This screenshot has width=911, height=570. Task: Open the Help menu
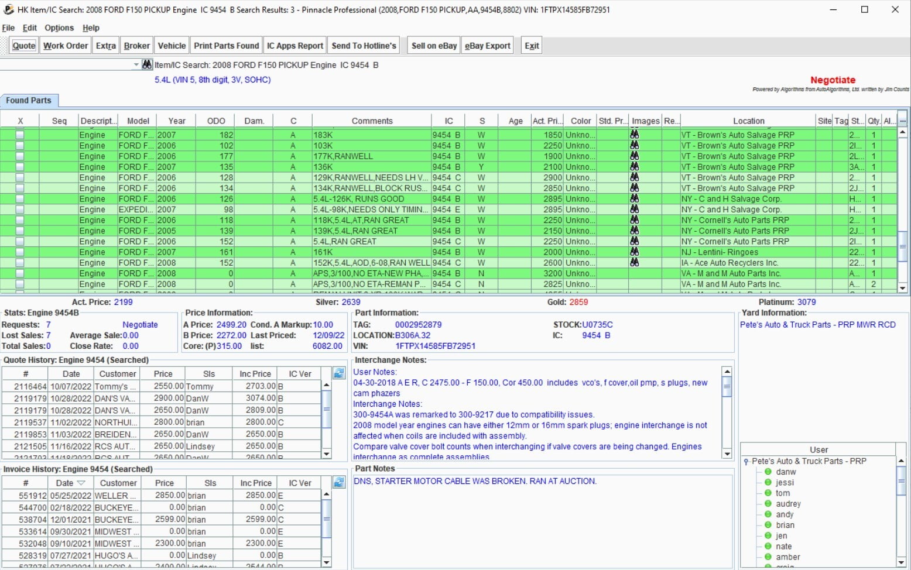tap(91, 28)
